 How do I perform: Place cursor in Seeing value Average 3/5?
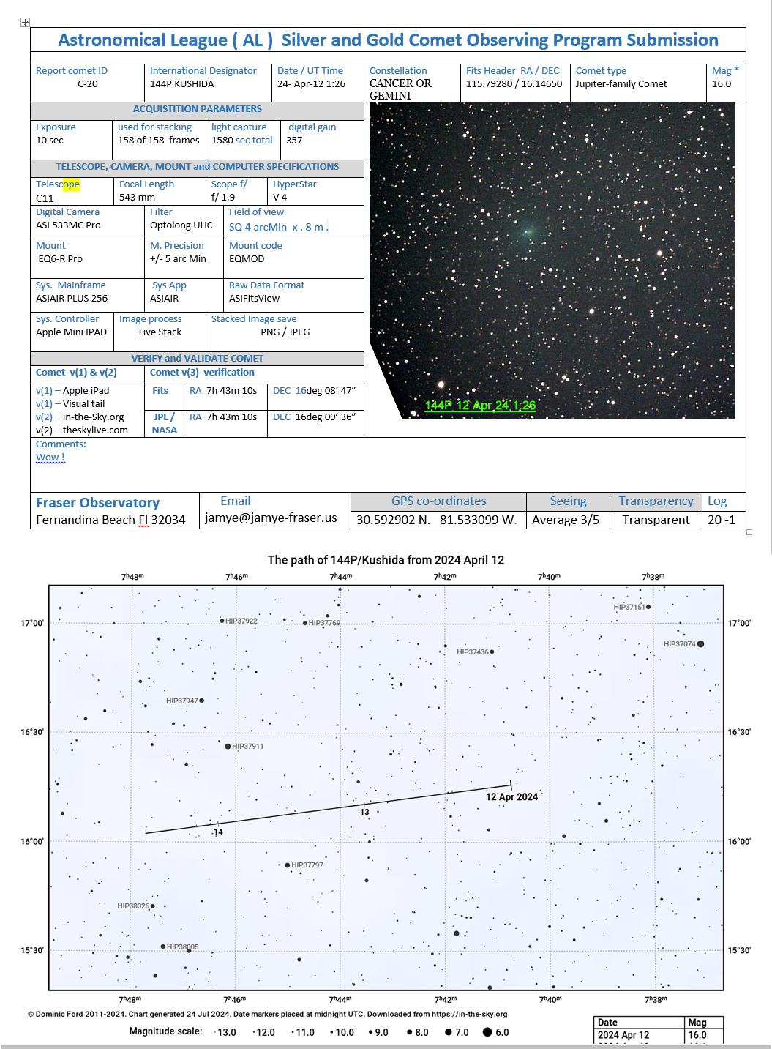pos(566,520)
